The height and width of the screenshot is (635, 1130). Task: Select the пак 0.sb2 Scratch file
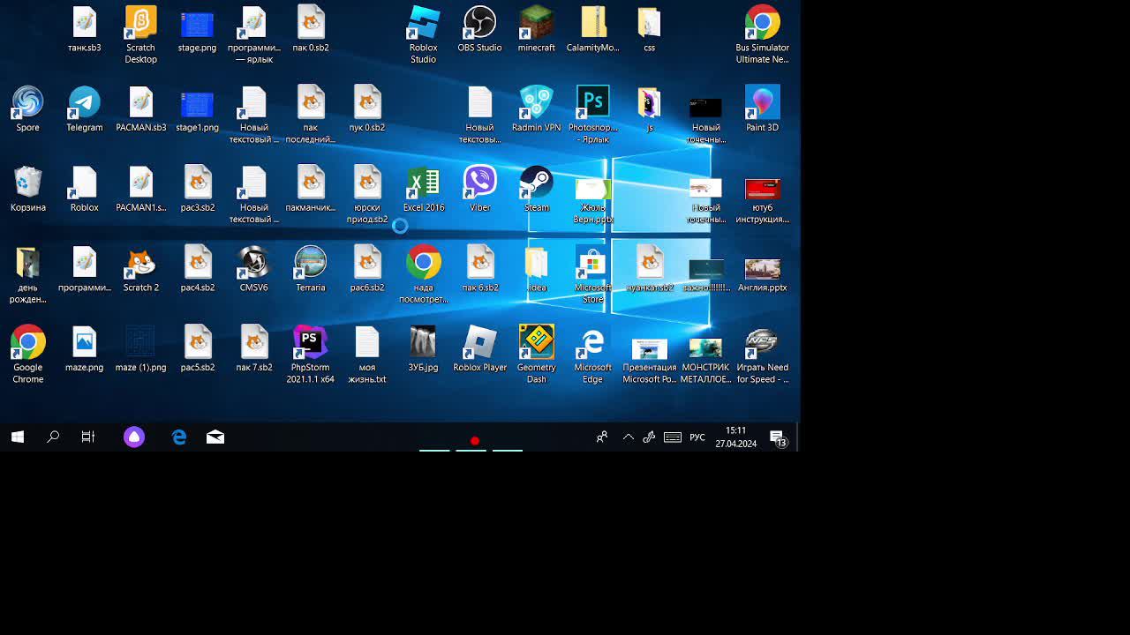coord(310,29)
